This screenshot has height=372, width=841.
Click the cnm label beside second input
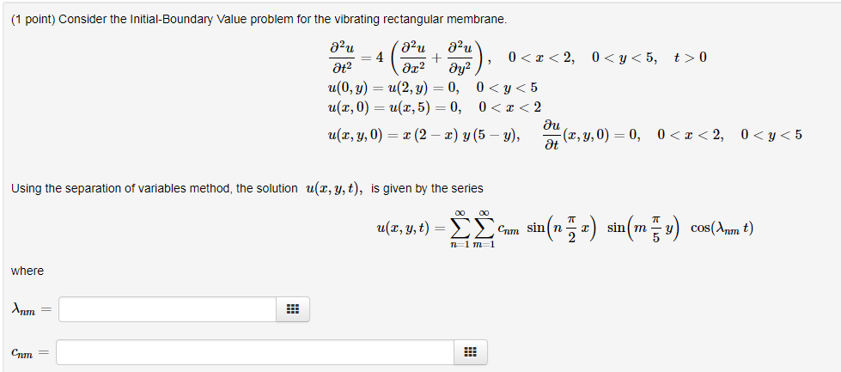pyautogui.click(x=23, y=353)
